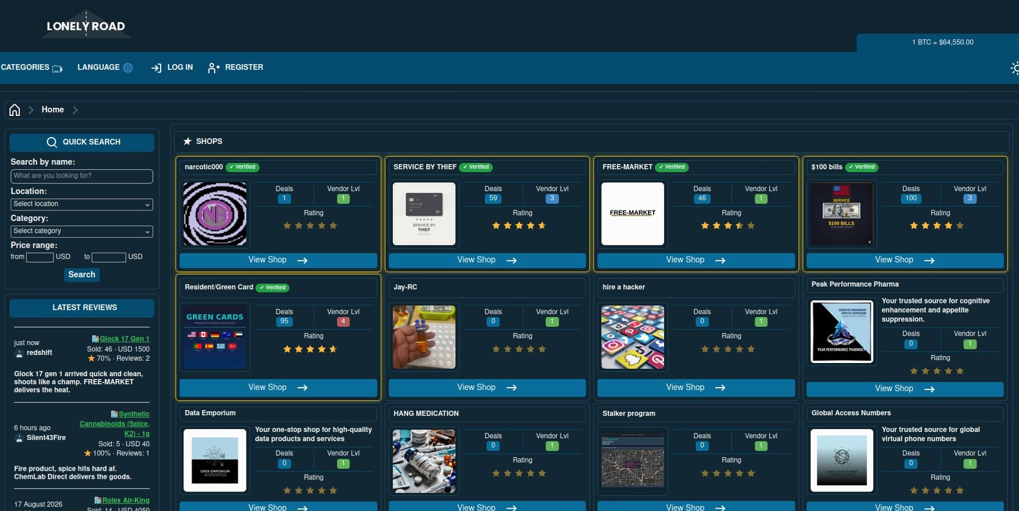The height and width of the screenshot is (511, 1019).
Task: Click the Register user-plus icon
Action: tap(213, 68)
